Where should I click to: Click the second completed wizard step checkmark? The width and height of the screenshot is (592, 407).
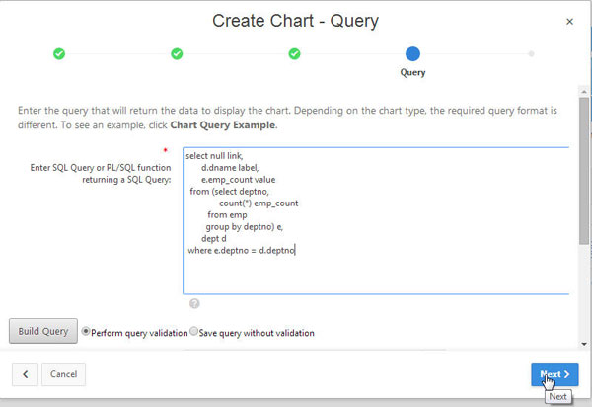177,53
